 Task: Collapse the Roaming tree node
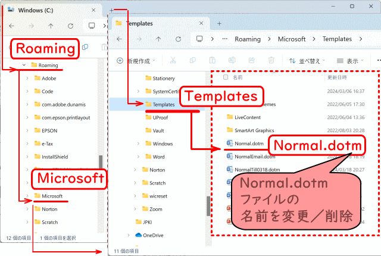click(x=24, y=65)
